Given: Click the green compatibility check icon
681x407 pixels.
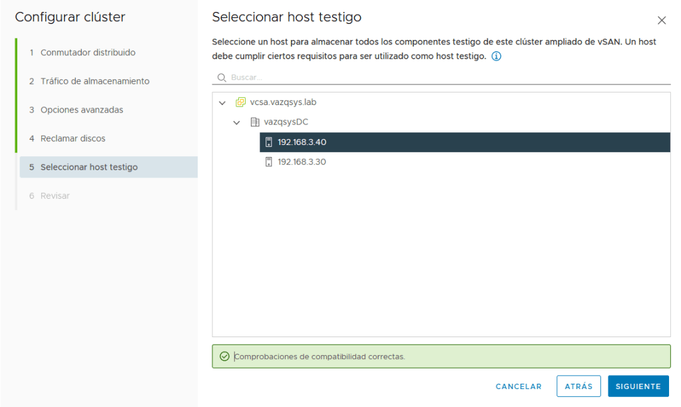Looking at the screenshot, I should 224,356.
